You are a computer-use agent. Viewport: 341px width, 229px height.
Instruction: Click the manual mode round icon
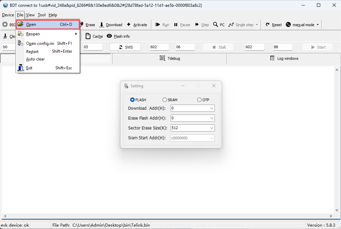(x=288, y=24)
